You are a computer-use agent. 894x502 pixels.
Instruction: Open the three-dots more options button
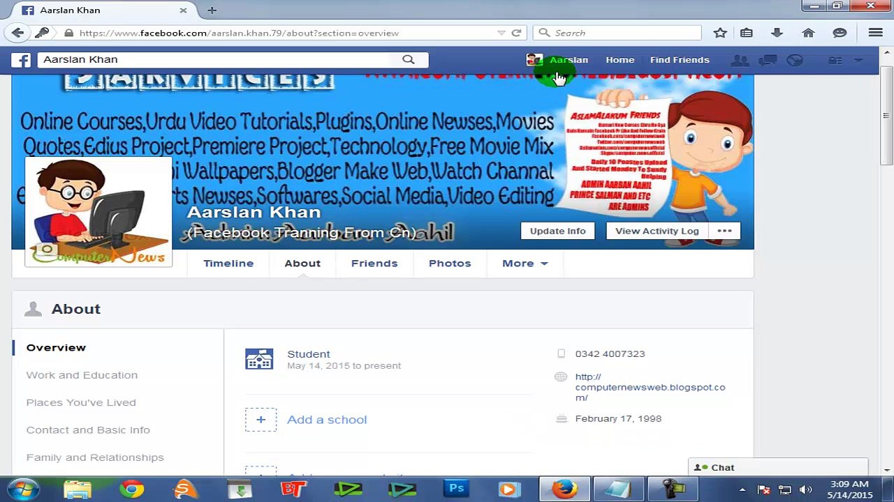(724, 231)
